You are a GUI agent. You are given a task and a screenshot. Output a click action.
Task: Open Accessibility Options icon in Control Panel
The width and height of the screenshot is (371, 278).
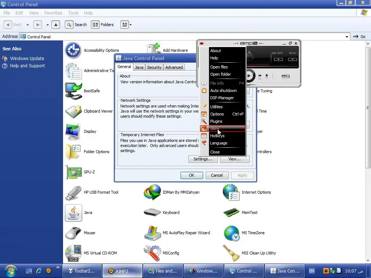click(73, 50)
